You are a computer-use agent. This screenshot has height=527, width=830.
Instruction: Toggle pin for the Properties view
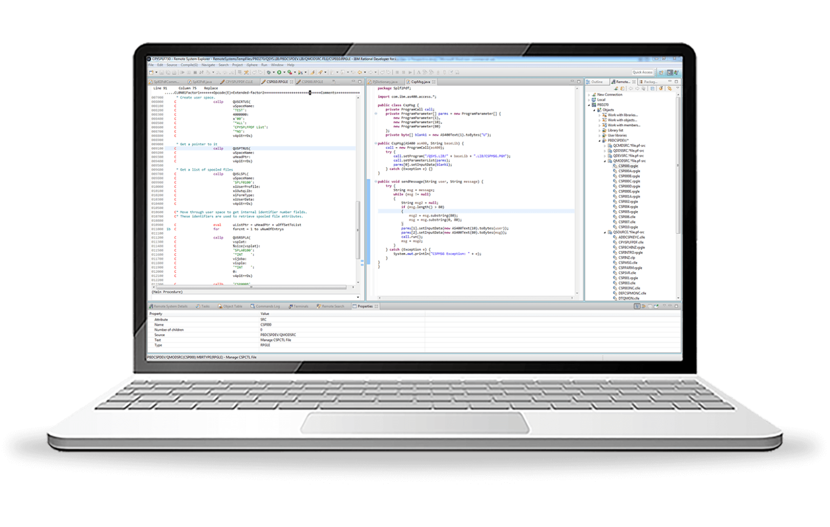(x=655, y=306)
